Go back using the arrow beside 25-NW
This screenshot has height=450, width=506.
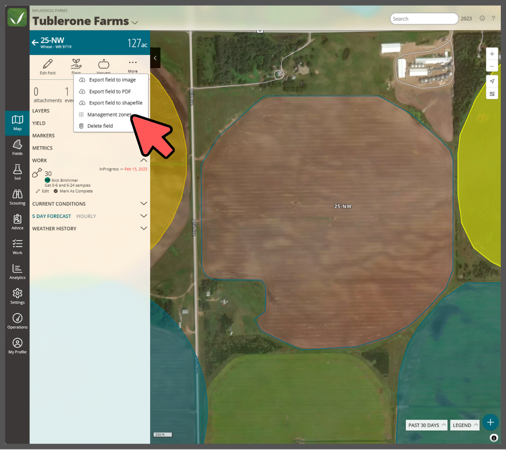point(35,43)
